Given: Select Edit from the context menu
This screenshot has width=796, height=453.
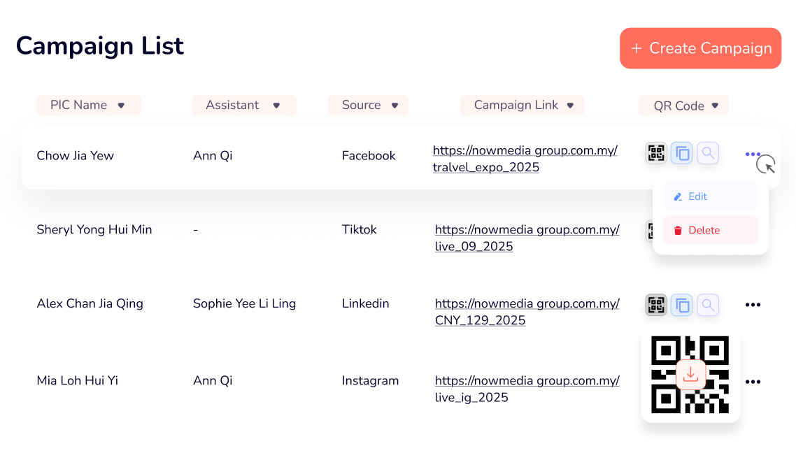Looking at the screenshot, I should coord(710,196).
